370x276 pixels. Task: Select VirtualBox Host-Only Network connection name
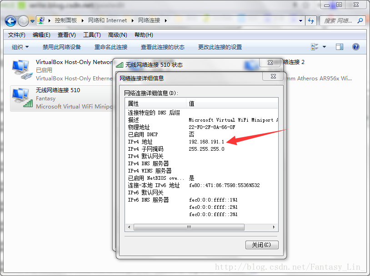click(x=74, y=62)
